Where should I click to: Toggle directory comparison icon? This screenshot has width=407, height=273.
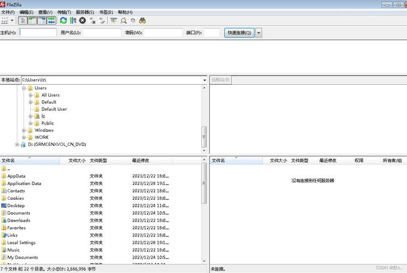point(123,21)
